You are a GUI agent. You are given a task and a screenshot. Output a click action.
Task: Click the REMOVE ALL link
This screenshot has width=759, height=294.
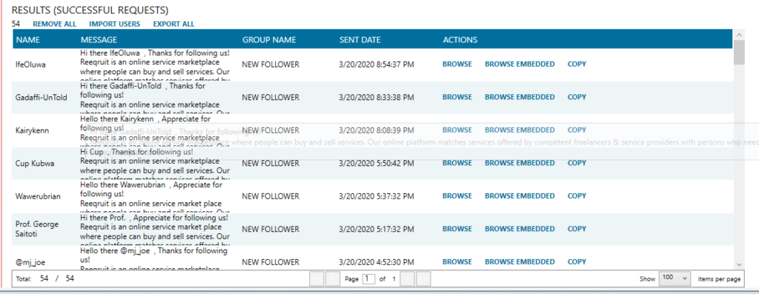[55, 24]
